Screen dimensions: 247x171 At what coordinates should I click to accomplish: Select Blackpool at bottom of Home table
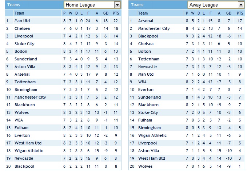tap(24, 166)
